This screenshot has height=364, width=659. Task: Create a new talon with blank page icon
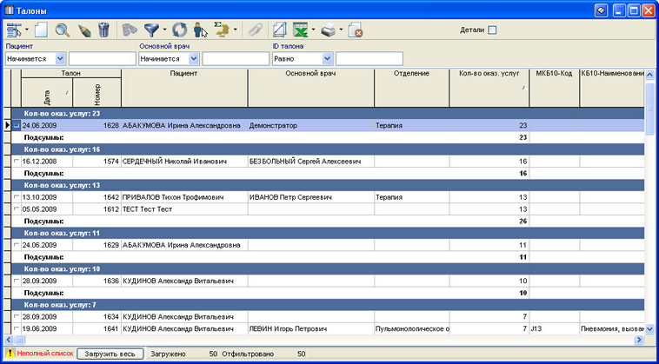41,30
